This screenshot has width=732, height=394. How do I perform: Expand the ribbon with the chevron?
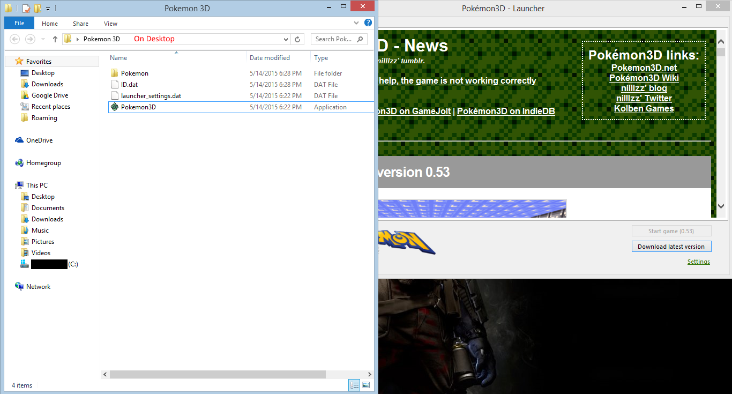(x=357, y=24)
